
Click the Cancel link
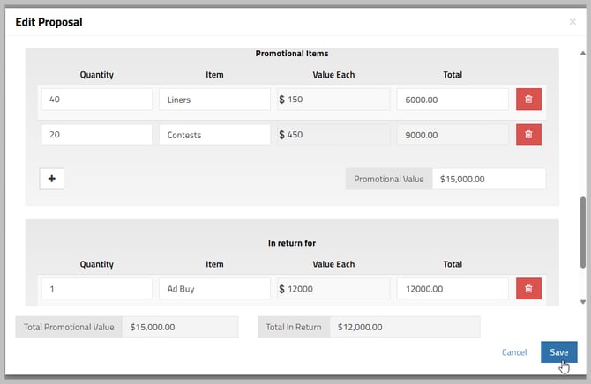514,352
